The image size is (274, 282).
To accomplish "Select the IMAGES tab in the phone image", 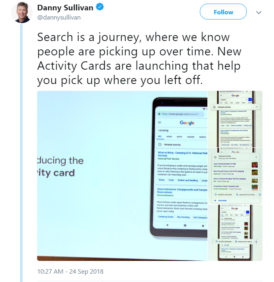I will 191,137.
